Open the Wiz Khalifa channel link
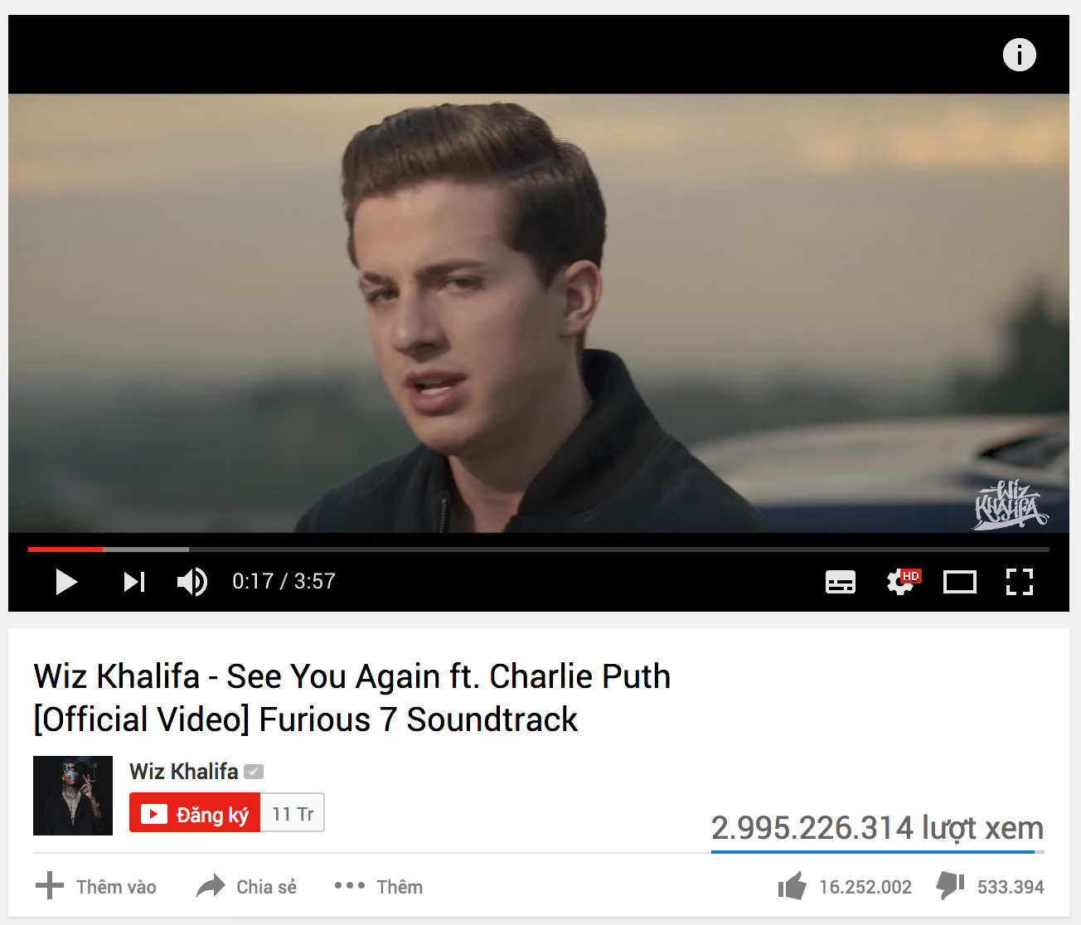The height and width of the screenshot is (925, 1081). 184,771
